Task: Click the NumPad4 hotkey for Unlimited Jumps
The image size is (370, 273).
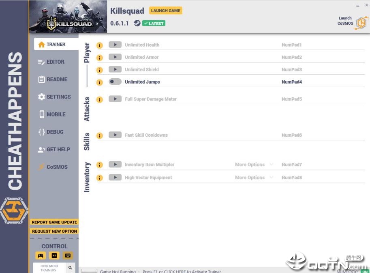Action: click(x=292, y=82)
